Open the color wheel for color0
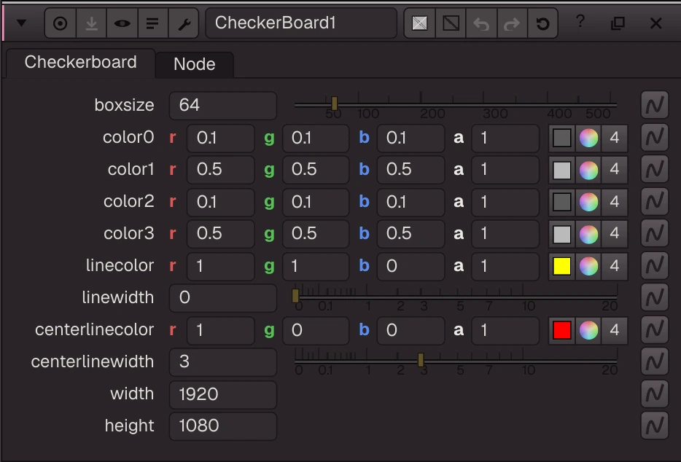The width and height of the screenshot is (681, 462). (588, 138)
